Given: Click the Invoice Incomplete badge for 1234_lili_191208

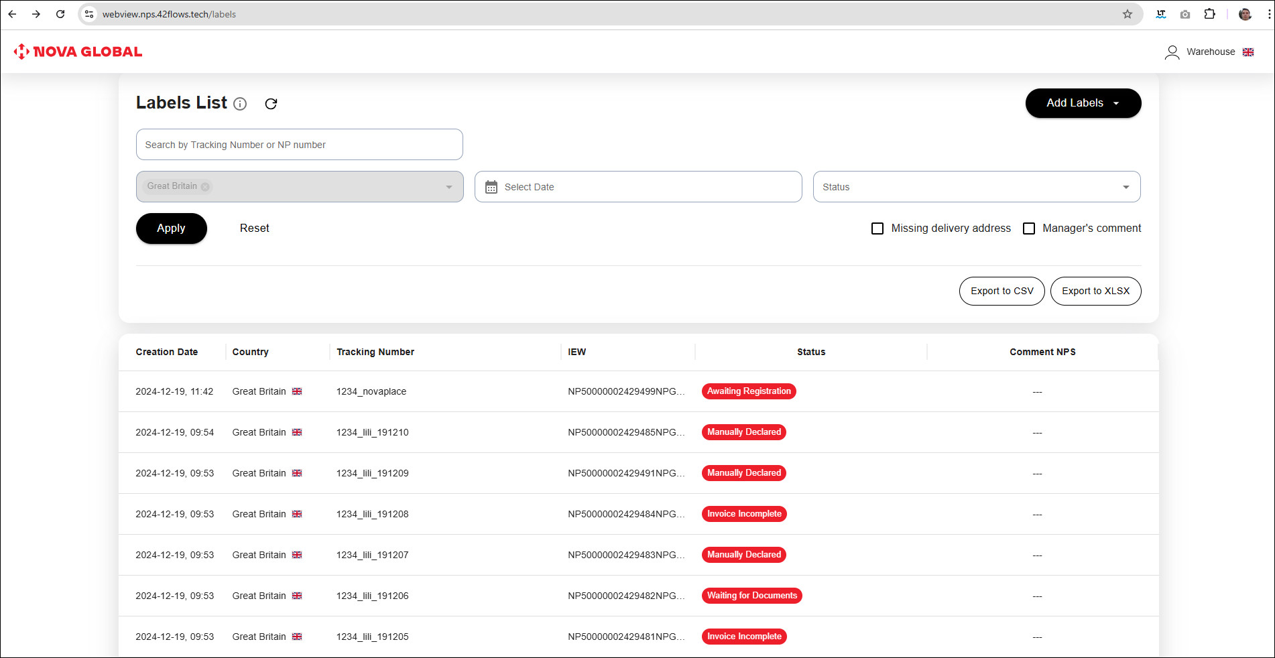Looking at the screenshot, I should pyautogui.click(x=744, y=514).
